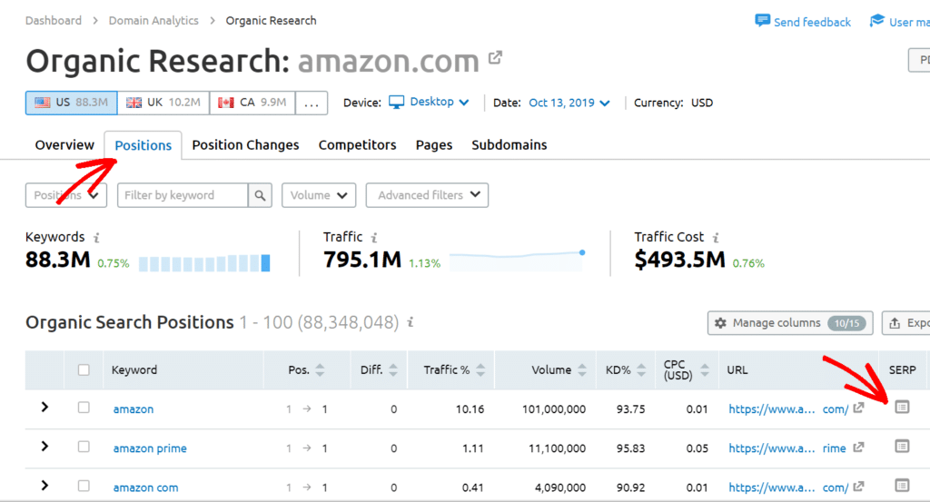The image size is (930, 502).
Task: Select the US 88.3M database button
Action: click(x=71, y=103)
